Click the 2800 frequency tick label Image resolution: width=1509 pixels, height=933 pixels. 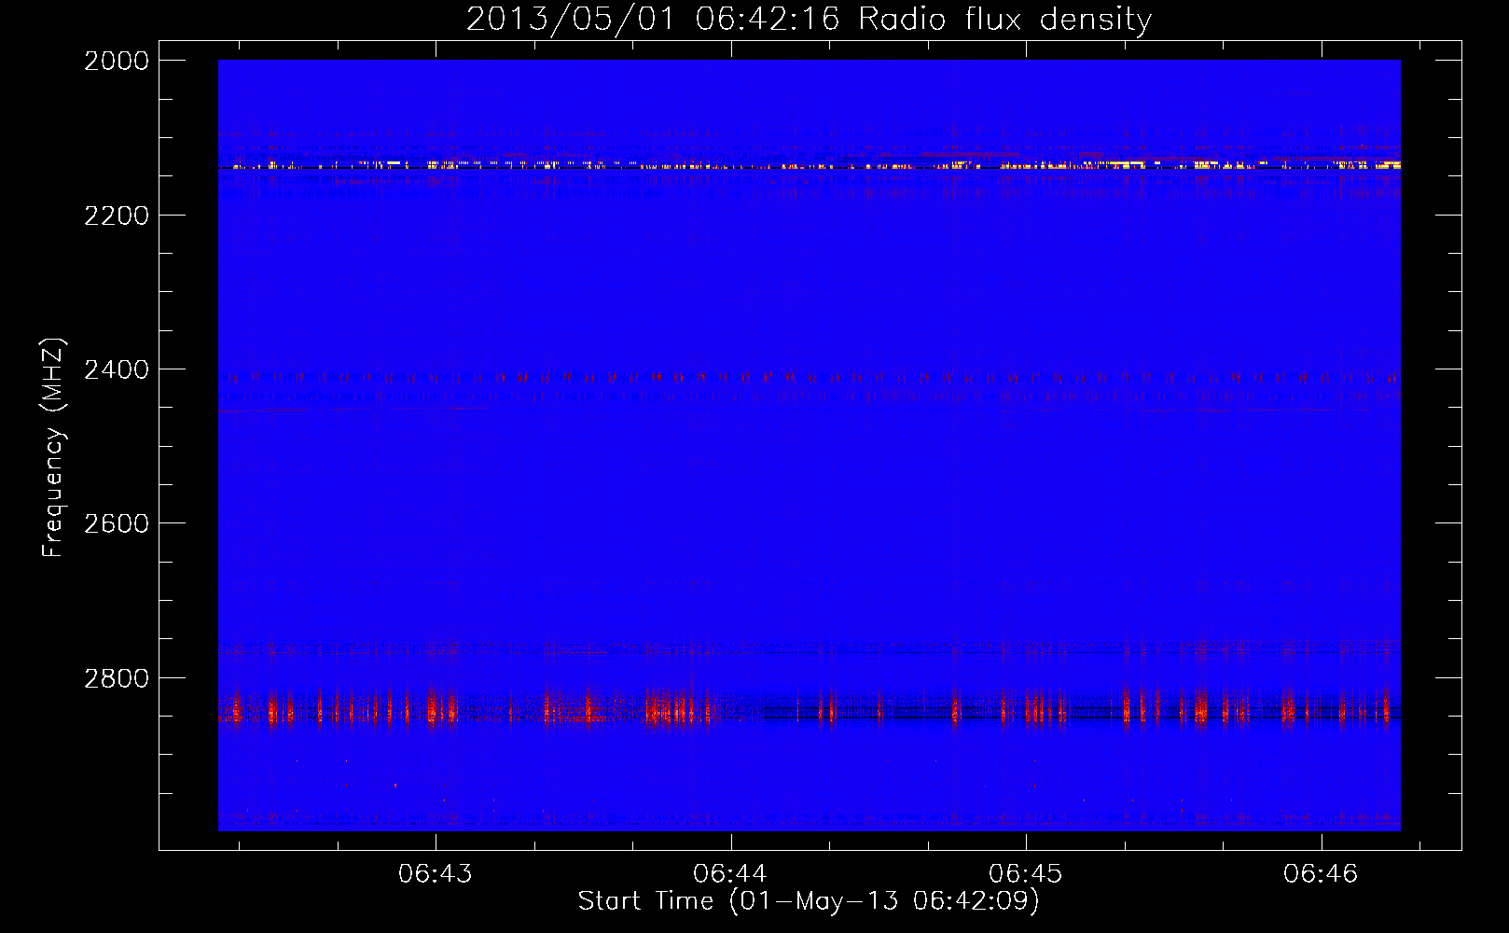[x=117, y=678]
